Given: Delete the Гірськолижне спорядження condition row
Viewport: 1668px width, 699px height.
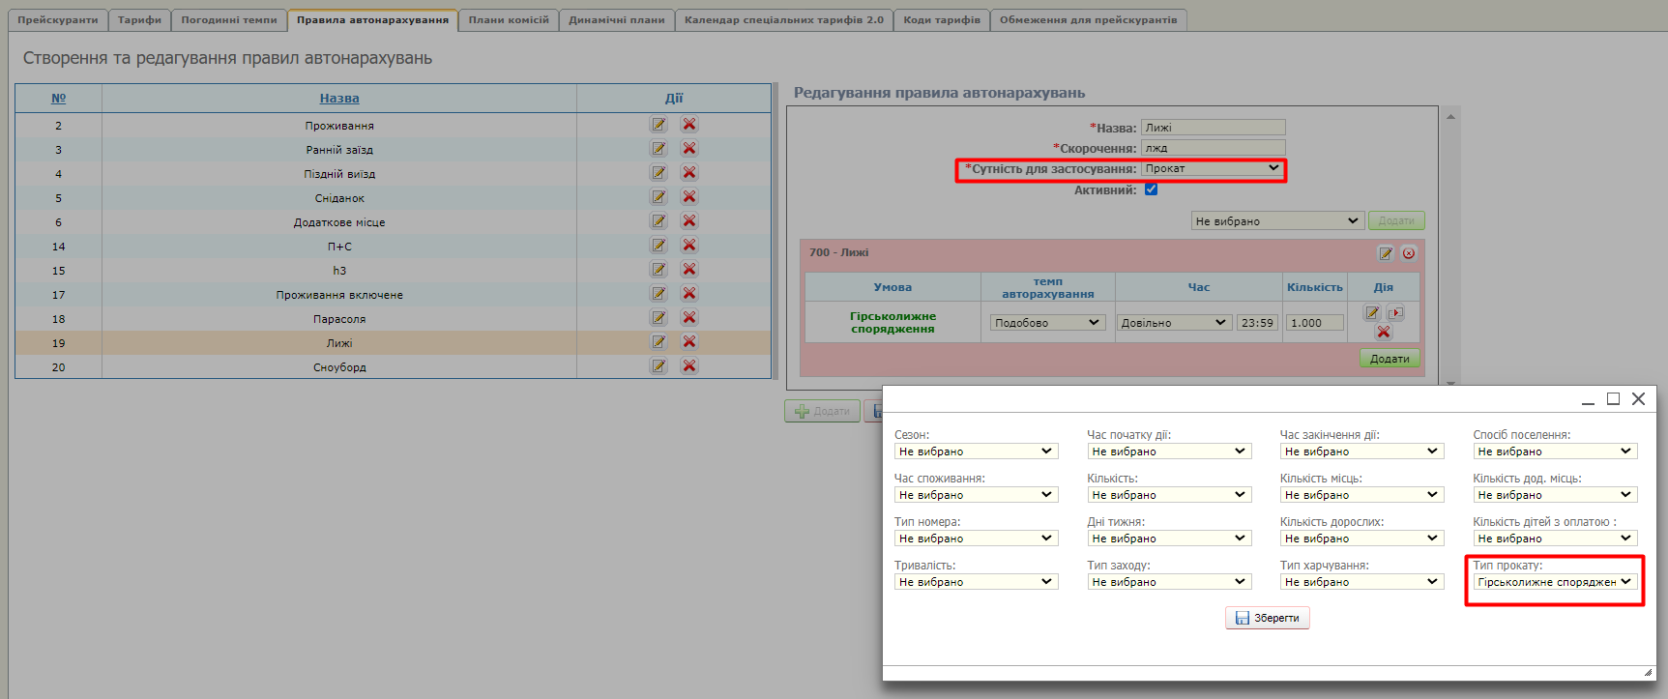Looking at the screenshot, I should coord(1384,332).
